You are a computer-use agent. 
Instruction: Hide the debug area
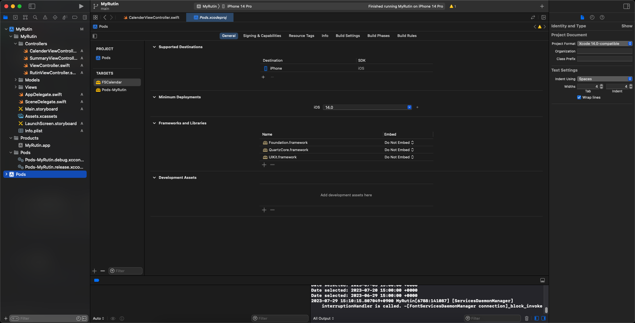(542, 280)
